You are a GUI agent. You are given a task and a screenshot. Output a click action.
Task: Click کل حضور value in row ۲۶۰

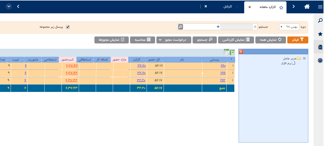159,66
